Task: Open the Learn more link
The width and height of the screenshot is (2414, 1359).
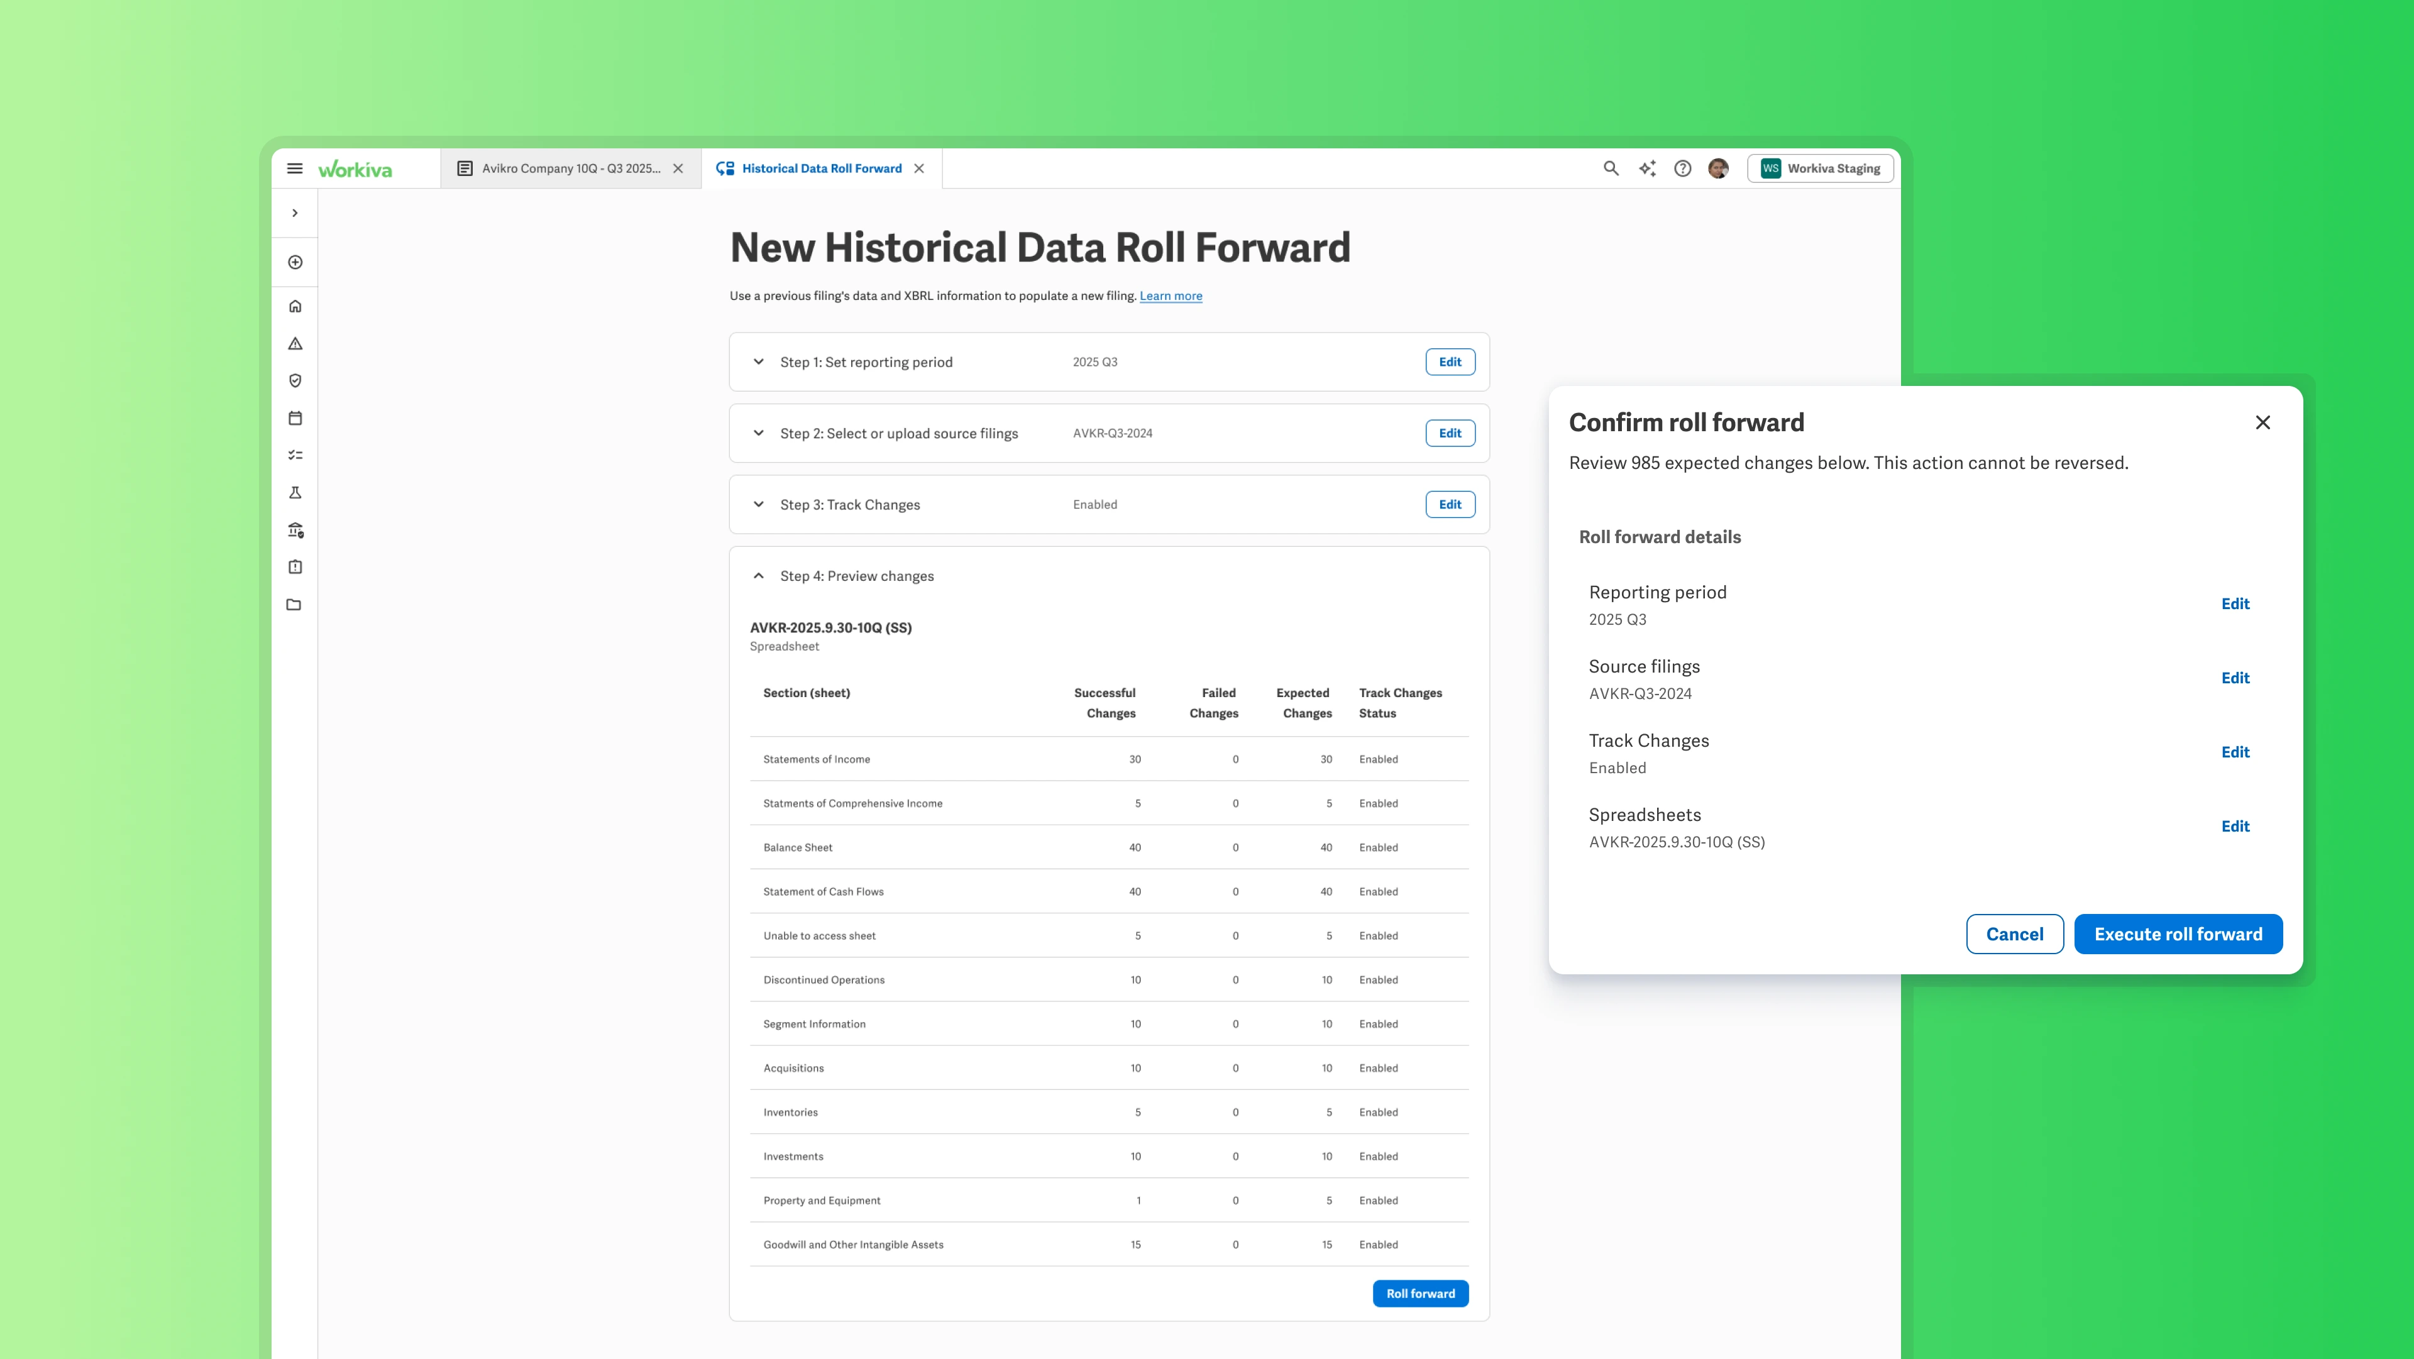Action: tap(1171, 296)
